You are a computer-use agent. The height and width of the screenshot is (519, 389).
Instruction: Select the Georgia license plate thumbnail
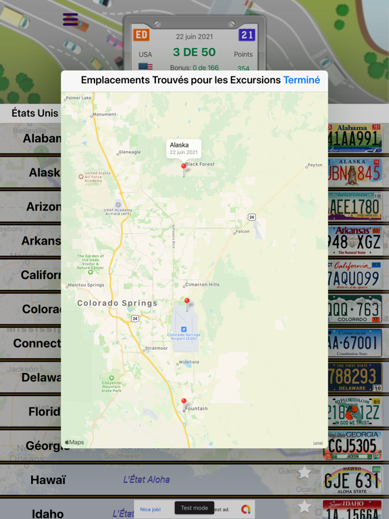353,445
